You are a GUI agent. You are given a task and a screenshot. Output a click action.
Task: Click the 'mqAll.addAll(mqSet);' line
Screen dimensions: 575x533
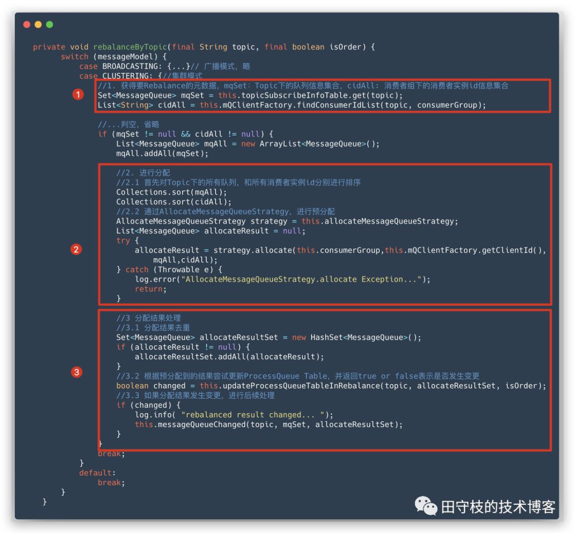coord(162,153)
